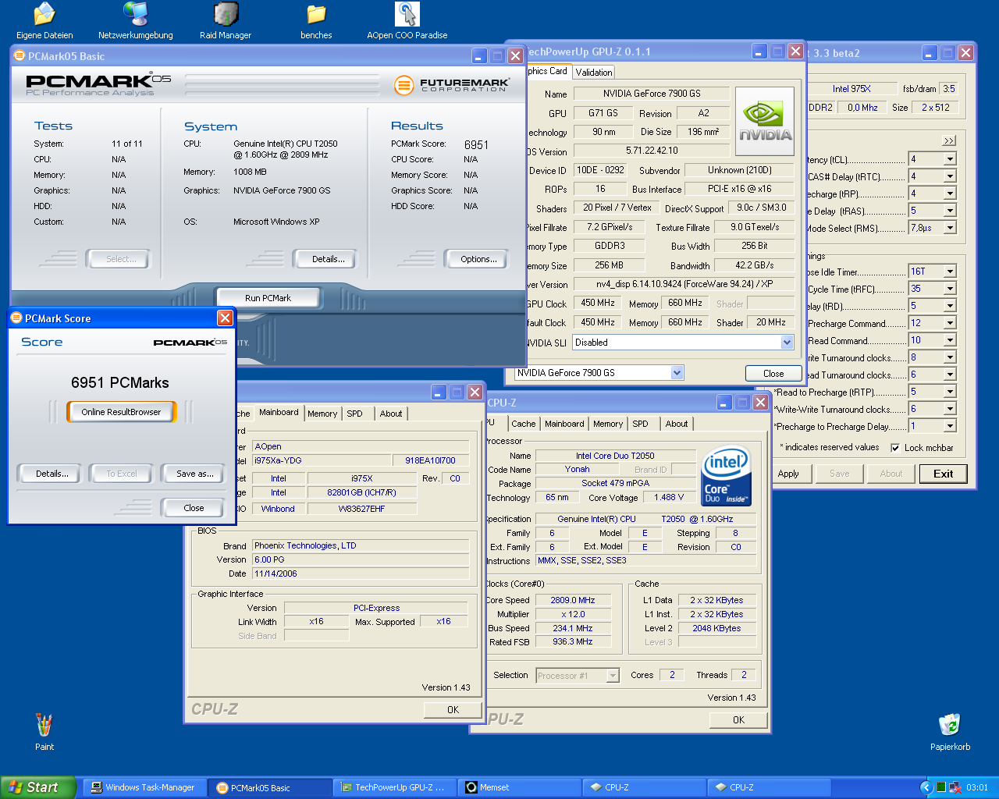Click the GPU name field NVIDIA GeForce 7900 GS

652,94
